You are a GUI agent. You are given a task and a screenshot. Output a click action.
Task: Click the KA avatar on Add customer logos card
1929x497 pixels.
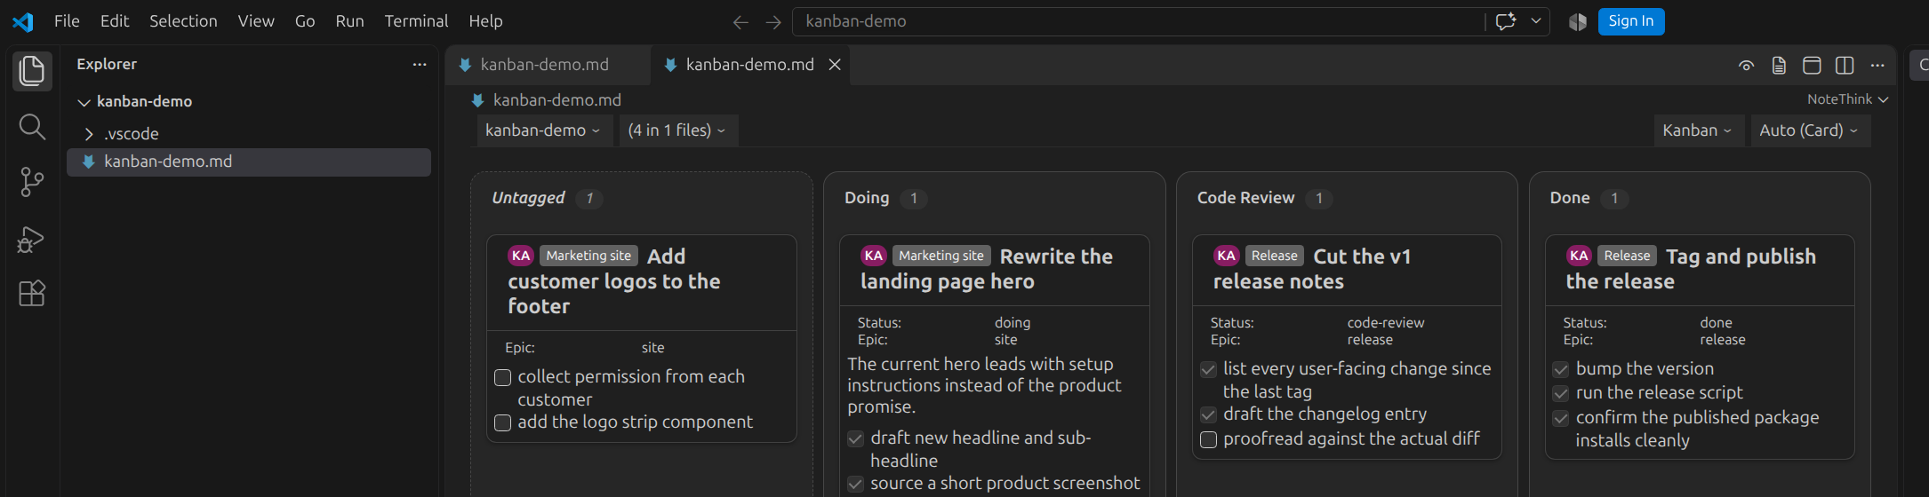[x=521, y=256]
